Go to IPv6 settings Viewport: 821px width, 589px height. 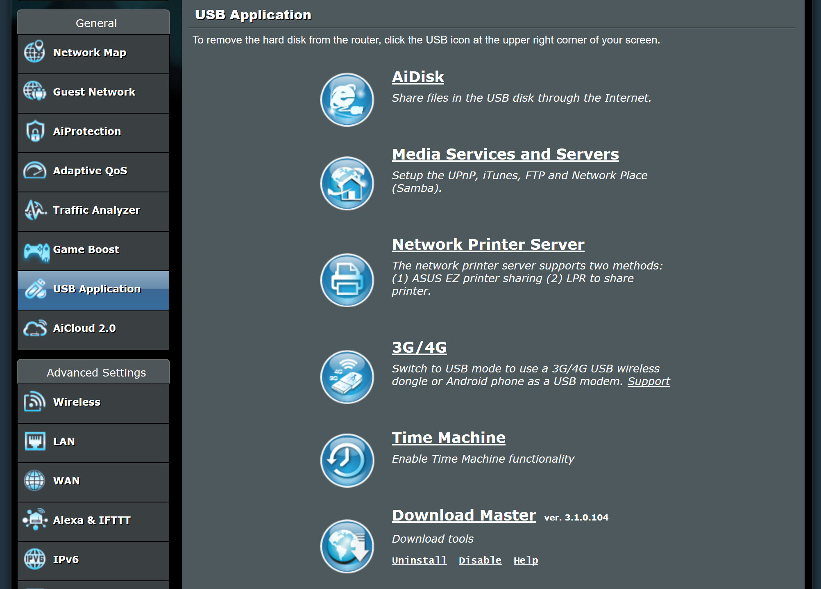[x=93, y=561]
